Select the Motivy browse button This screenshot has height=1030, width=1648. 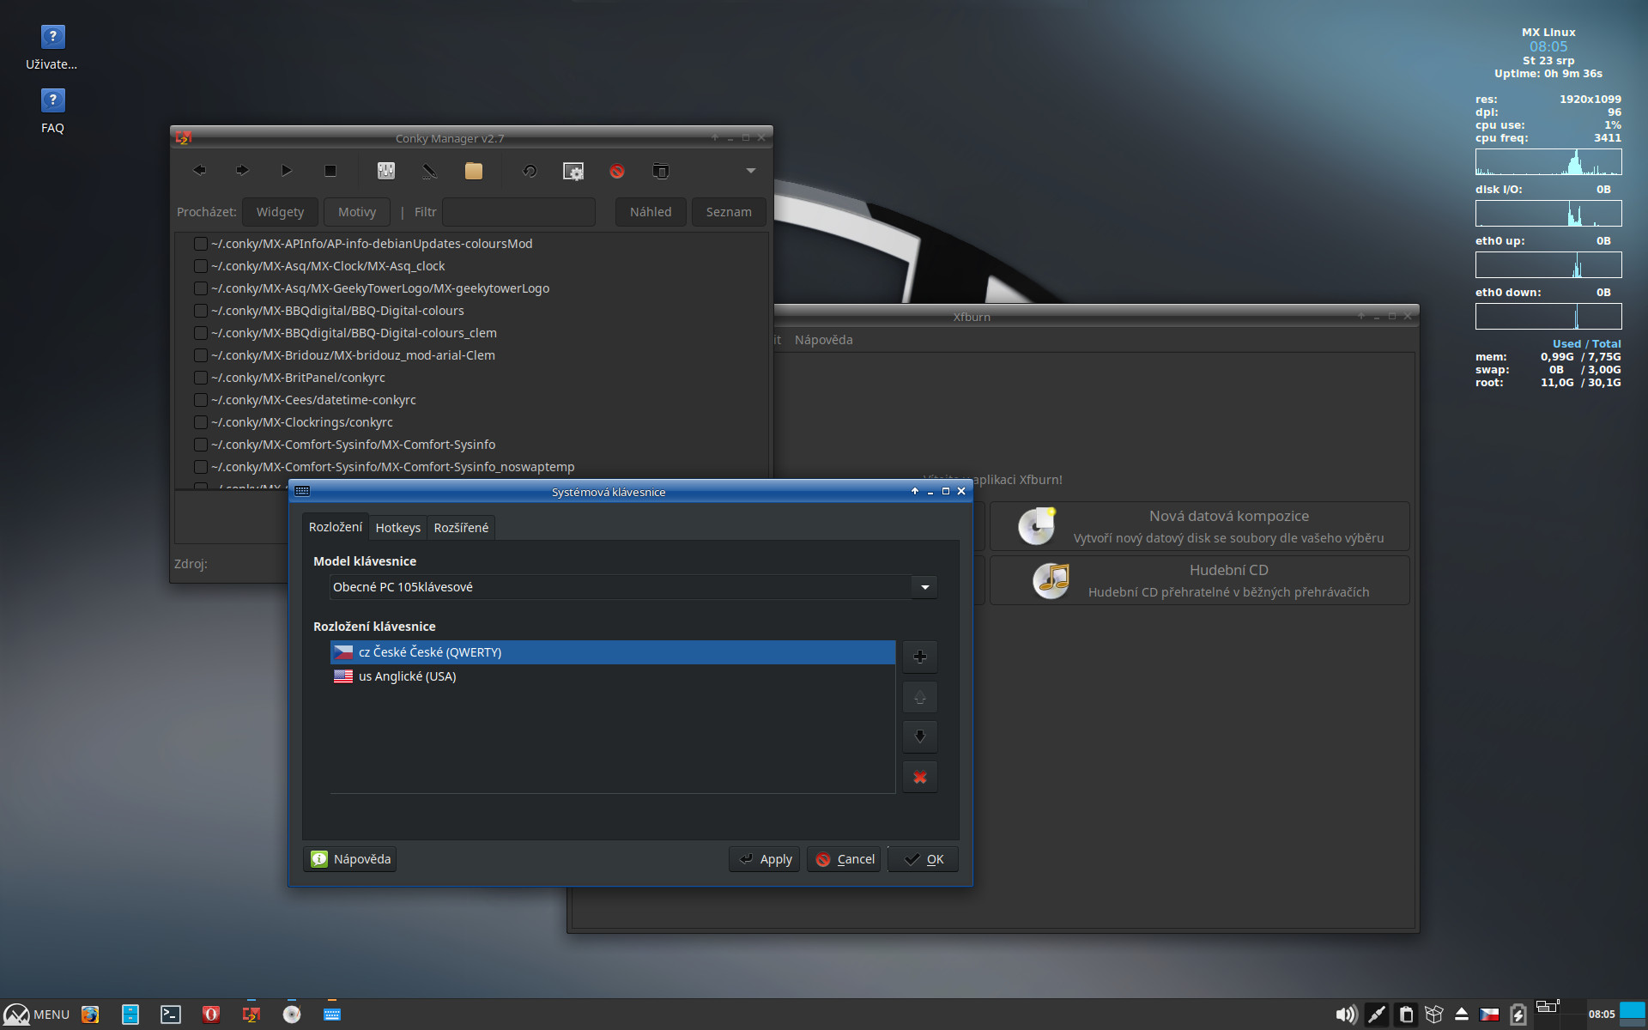pyautogui.click(x=357, y=212)
